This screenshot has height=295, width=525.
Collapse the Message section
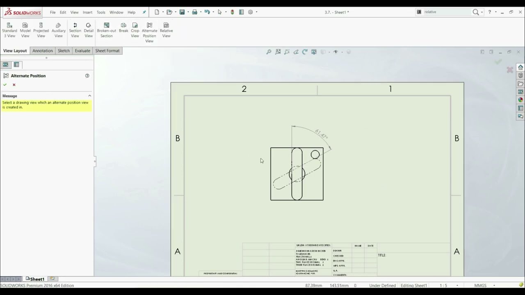pyautogui.click(x=89, y=96)
